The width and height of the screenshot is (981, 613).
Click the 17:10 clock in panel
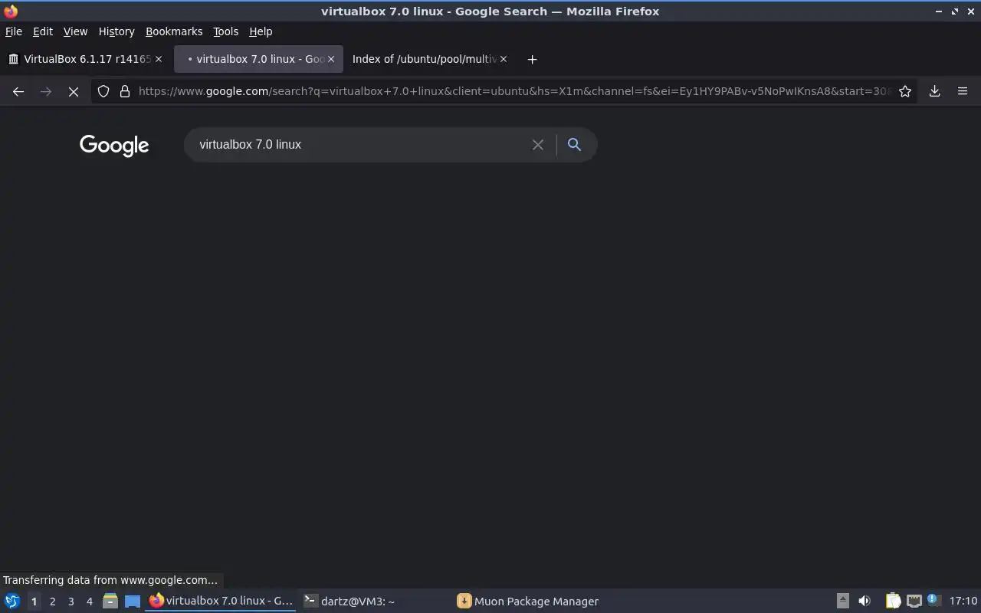click(963, 602)
